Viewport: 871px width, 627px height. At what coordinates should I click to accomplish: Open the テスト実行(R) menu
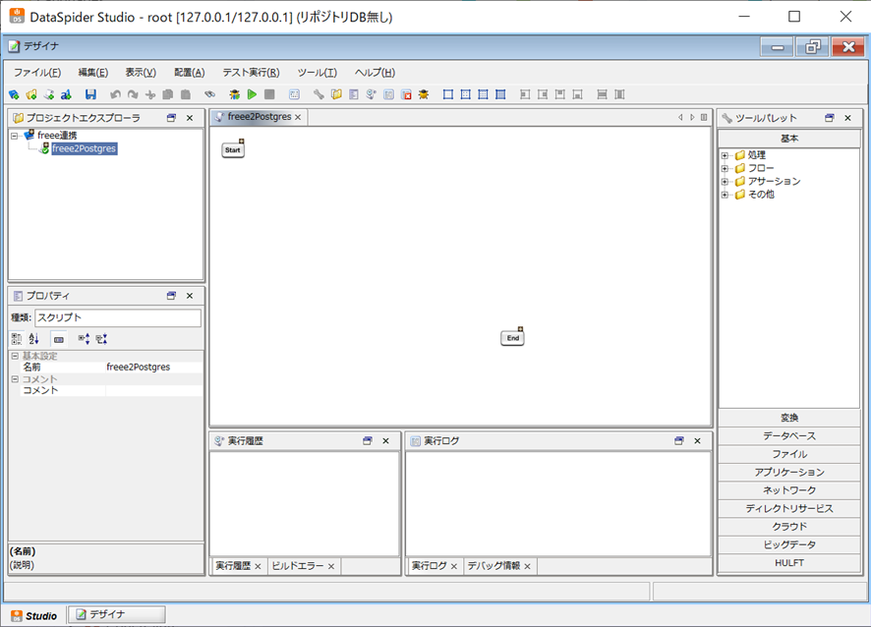(x=251, y=73)
